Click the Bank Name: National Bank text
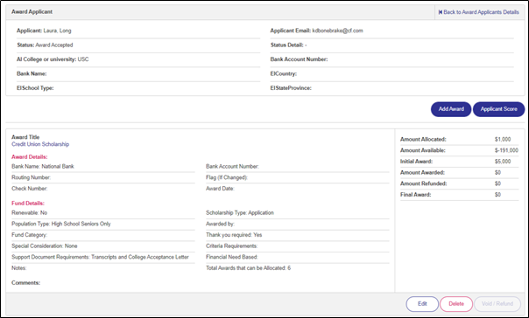The image size is (529, 318). pos(43,166)
